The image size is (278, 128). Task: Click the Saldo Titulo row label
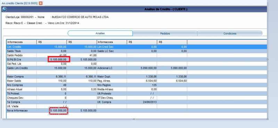coord(14,51)
